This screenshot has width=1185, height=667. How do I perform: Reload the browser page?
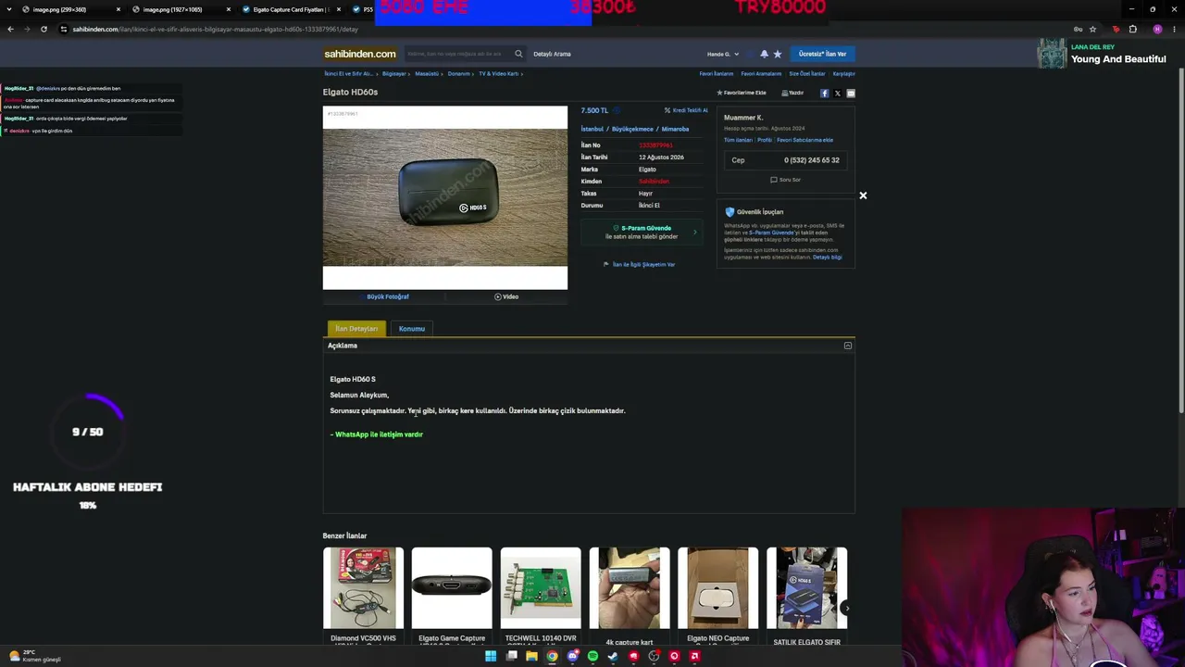[44, 29]
